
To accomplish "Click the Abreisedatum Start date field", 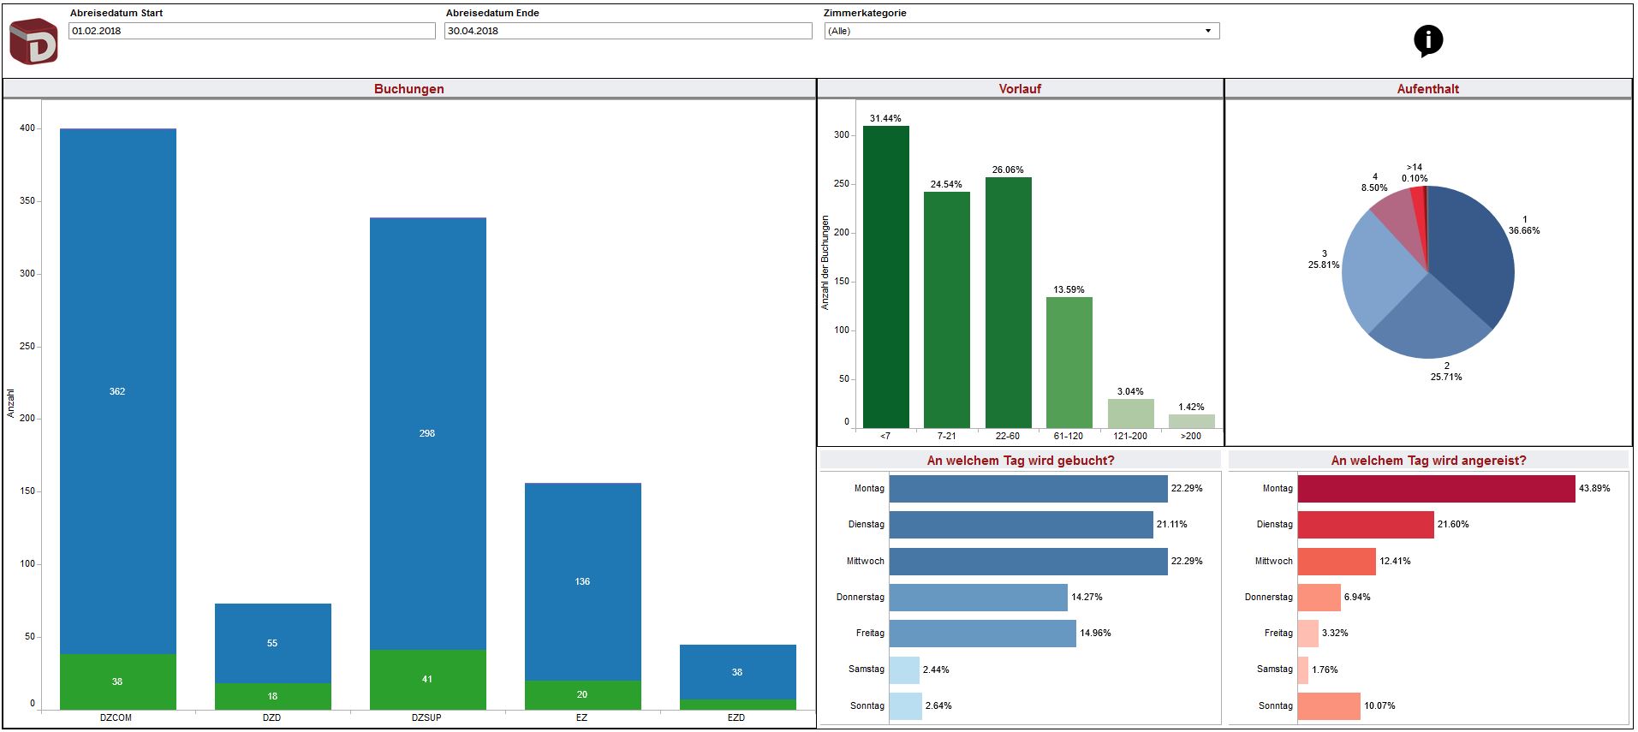I will point(252,31).
